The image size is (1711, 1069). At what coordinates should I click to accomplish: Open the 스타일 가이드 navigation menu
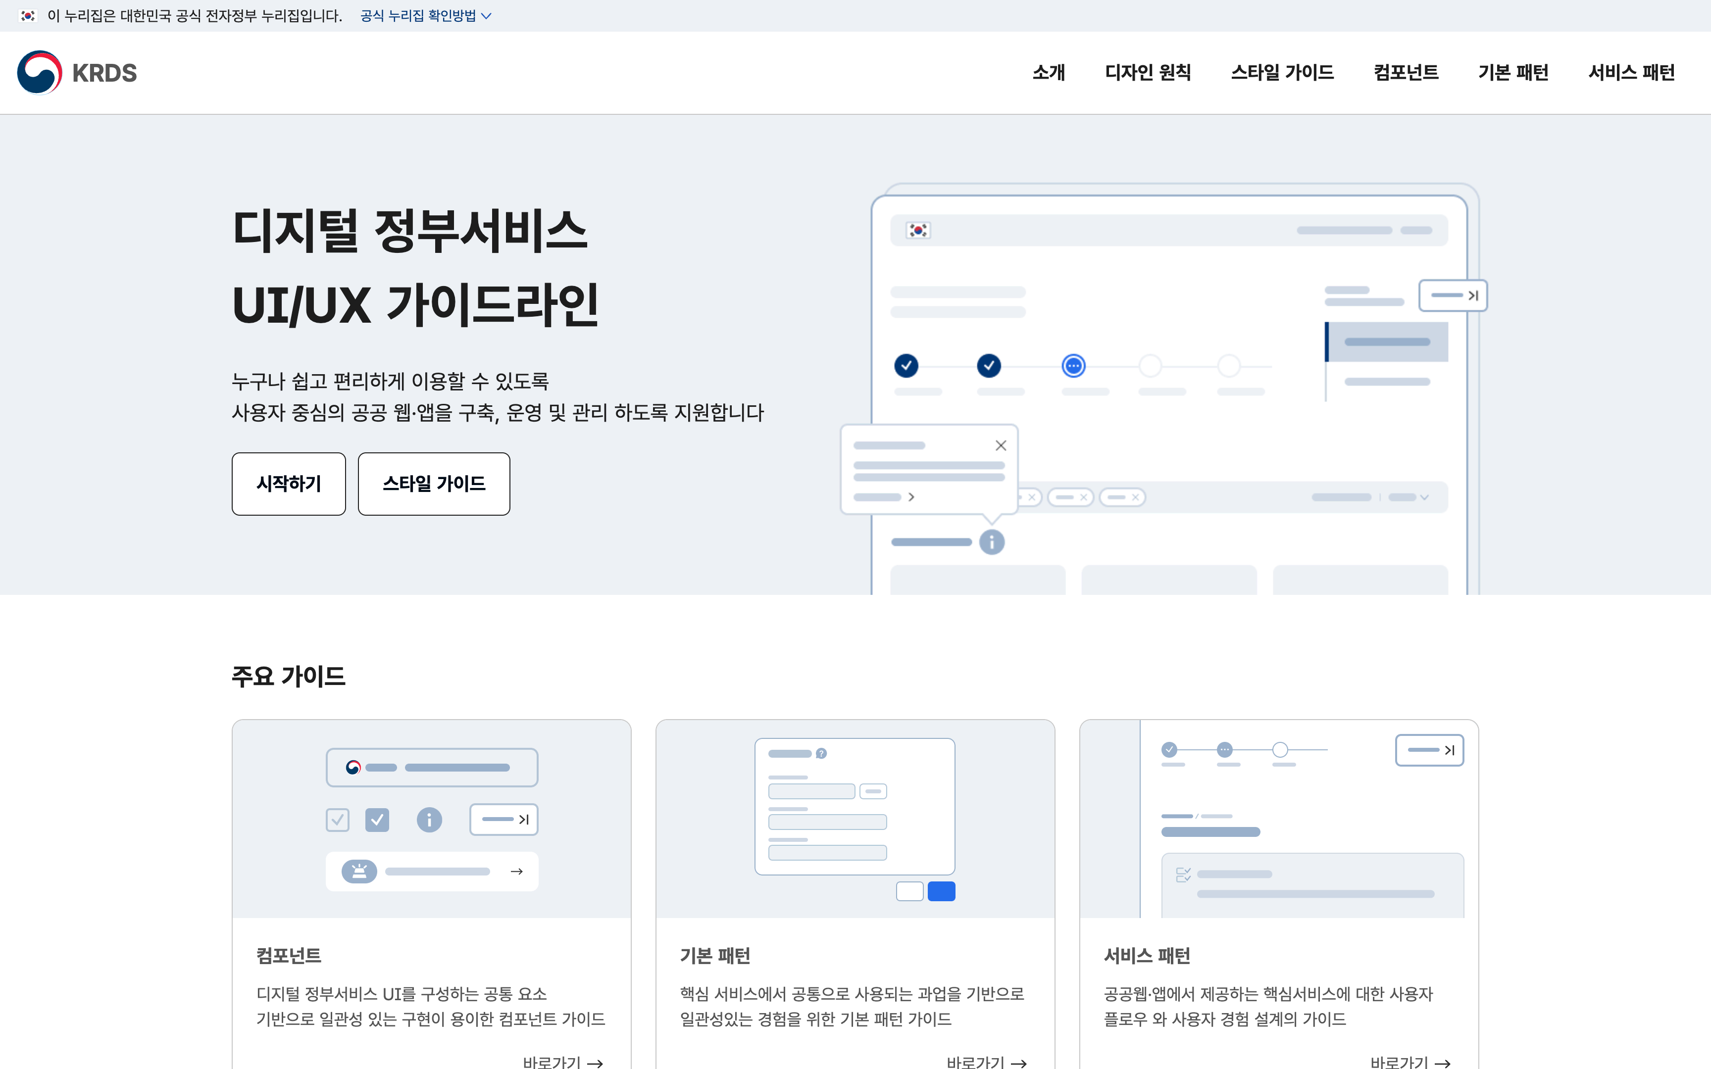coord(1282,72)
